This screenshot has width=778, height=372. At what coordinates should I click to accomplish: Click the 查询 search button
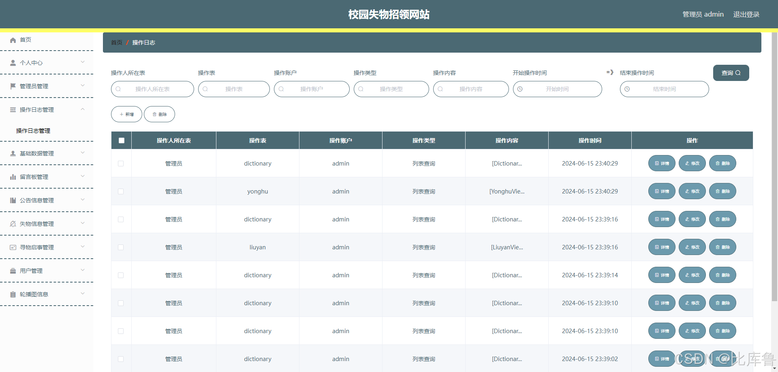coord(731,73)
